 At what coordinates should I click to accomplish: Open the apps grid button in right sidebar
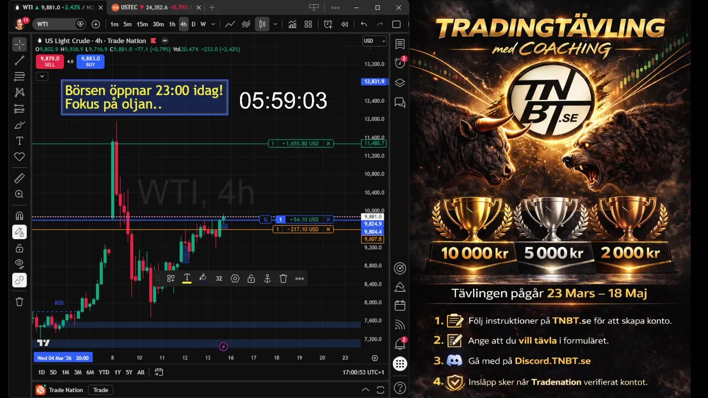[400, 363]
